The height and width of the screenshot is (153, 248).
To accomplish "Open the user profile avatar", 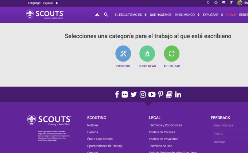I will coord(240,3).
